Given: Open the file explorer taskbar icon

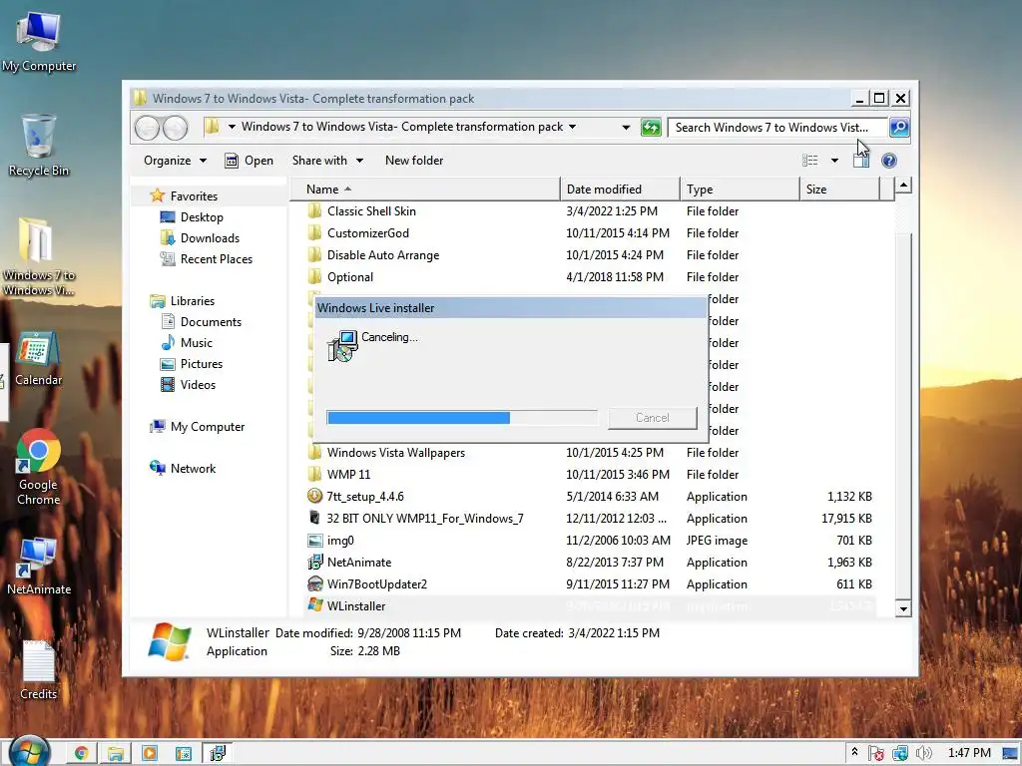Looking at the screenshot, I should click(116, 753).
